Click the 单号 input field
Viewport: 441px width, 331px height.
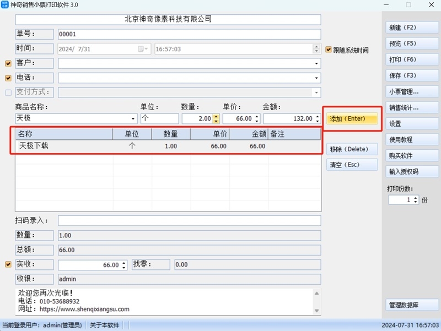[x=189, y=34]
